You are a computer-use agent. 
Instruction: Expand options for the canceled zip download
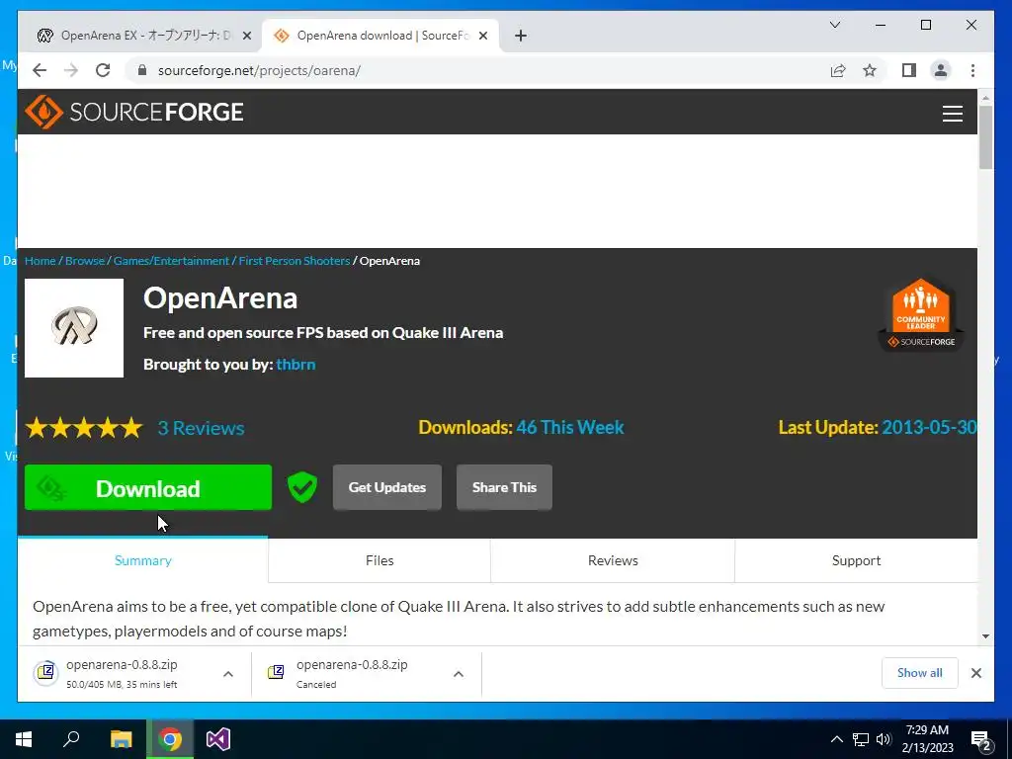(x=459, y=674)
